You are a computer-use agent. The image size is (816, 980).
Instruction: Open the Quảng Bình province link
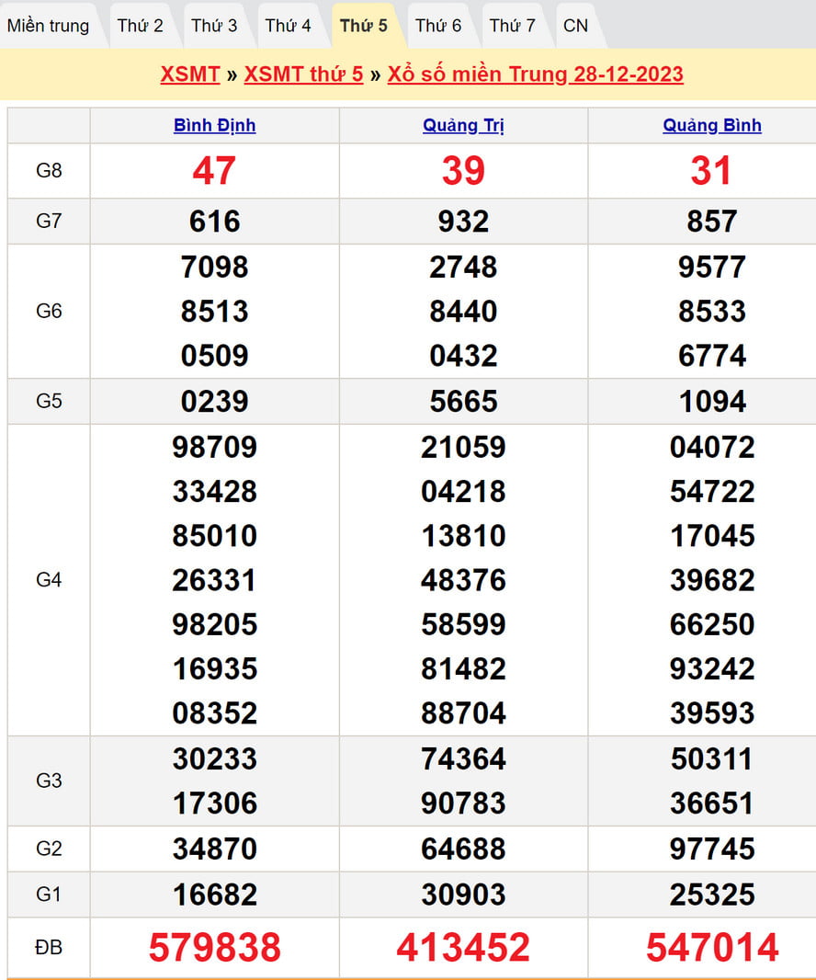pos(712,126)
